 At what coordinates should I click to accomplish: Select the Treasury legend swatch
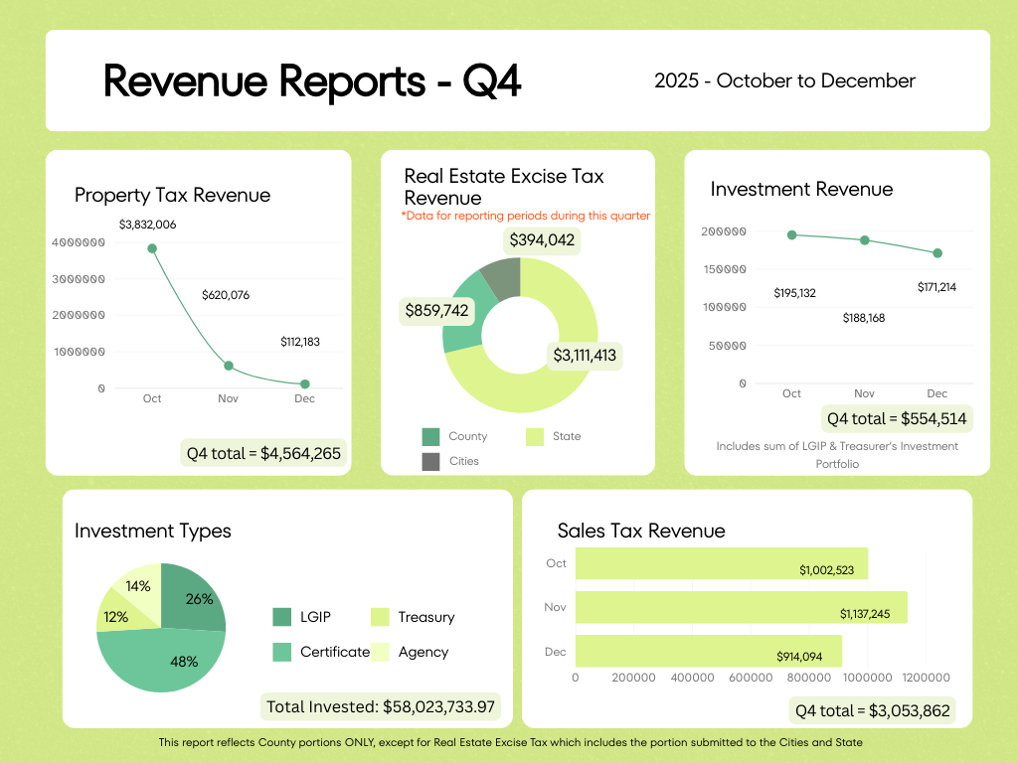tap(380, 617)
